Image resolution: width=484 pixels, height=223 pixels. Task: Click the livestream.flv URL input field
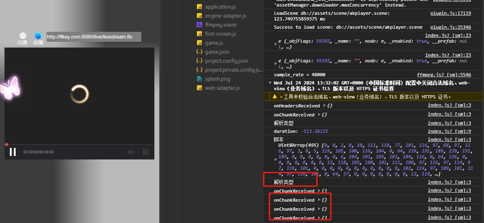[x=94, y=37]
